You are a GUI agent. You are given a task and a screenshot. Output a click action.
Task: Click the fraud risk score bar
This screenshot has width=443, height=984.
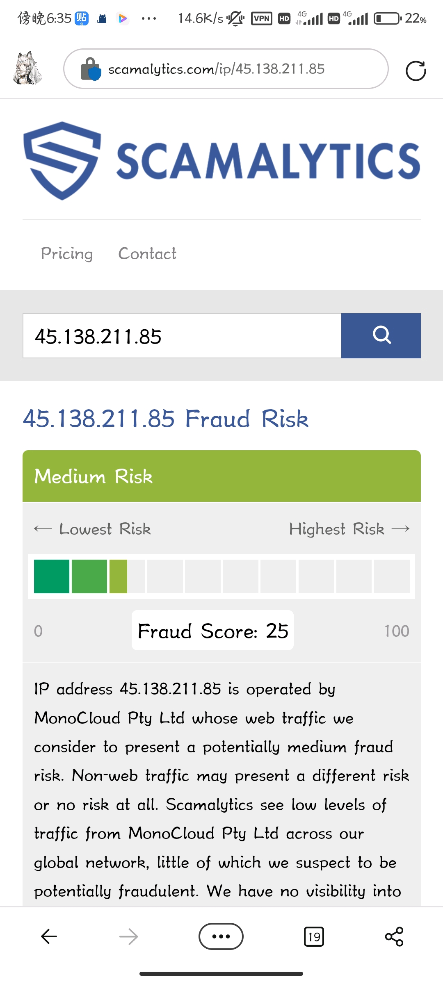tap(221, 576)
